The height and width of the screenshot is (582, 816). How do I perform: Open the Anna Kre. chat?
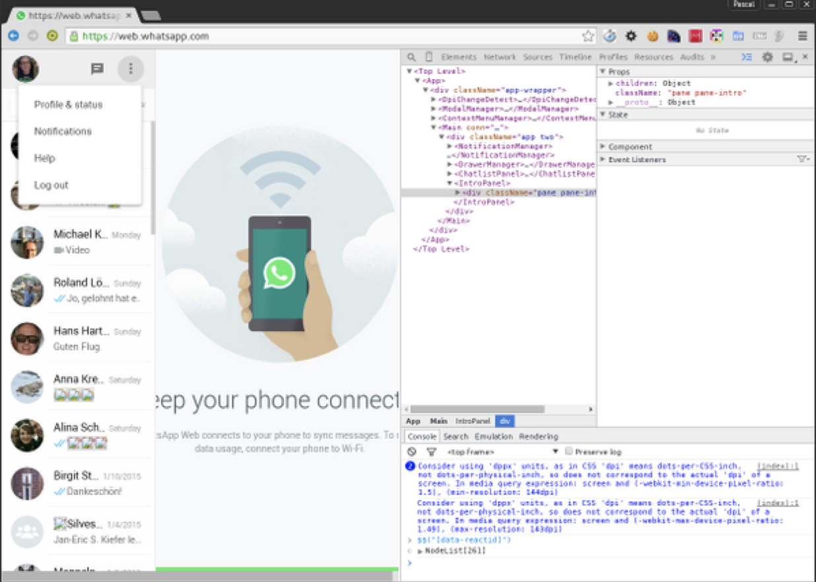click(x=78, y=387)
